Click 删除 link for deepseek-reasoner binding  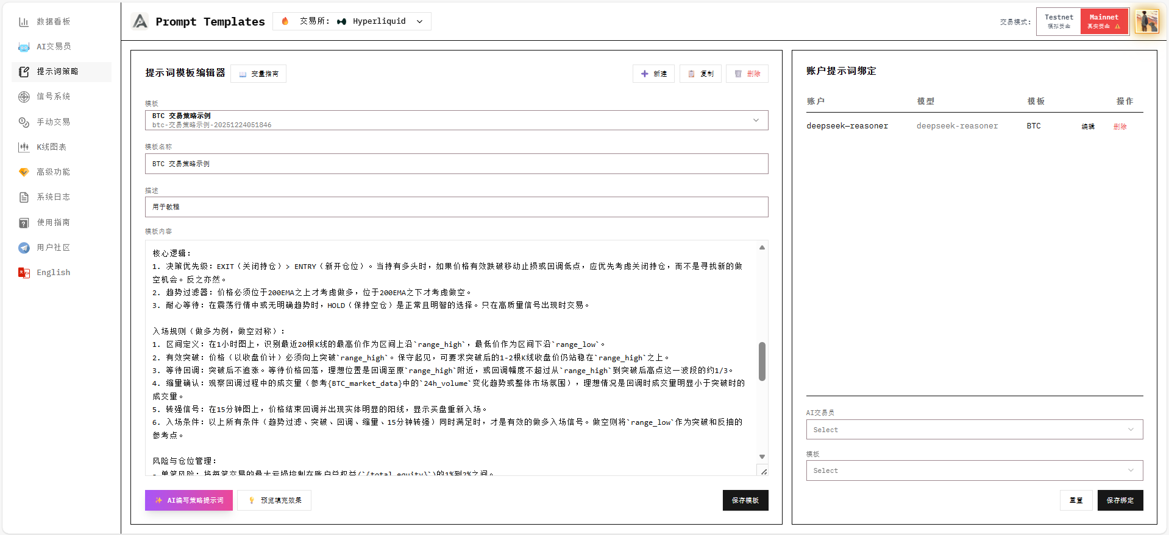click(1120, 127)
